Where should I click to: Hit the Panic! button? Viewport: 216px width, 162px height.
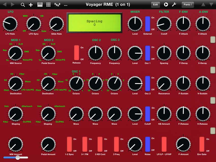[188, 5]
